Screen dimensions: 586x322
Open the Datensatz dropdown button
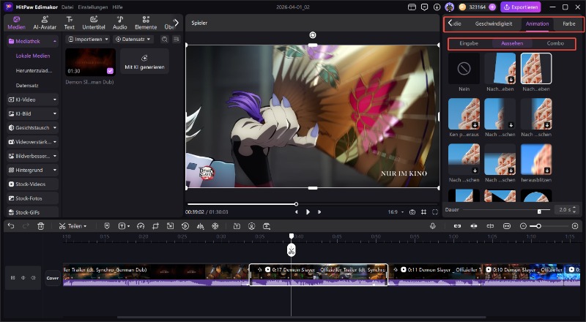133,40
